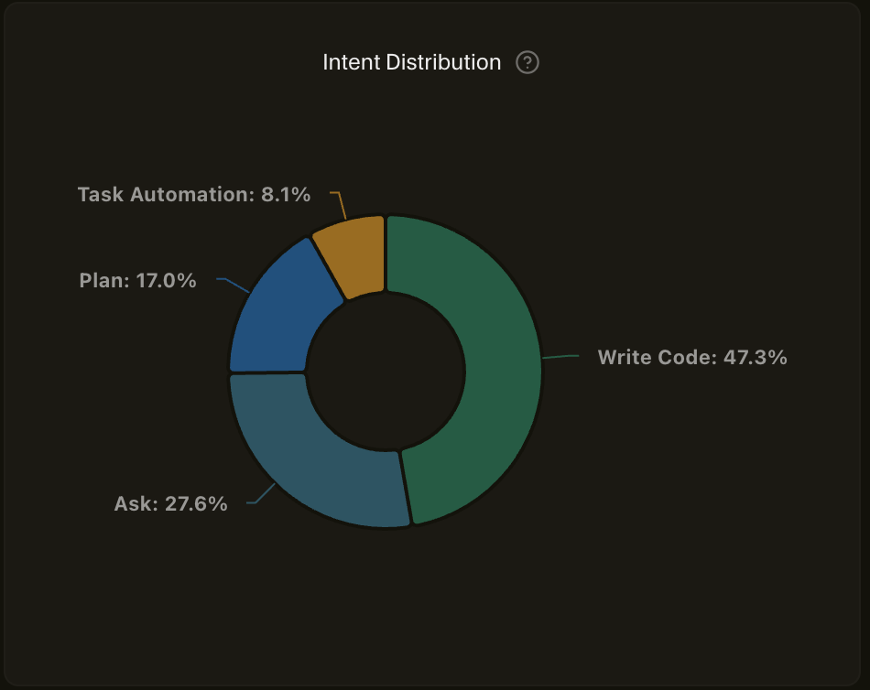
Task: Click the Ask: 27.6% label
Action: [x=170, y=502]
